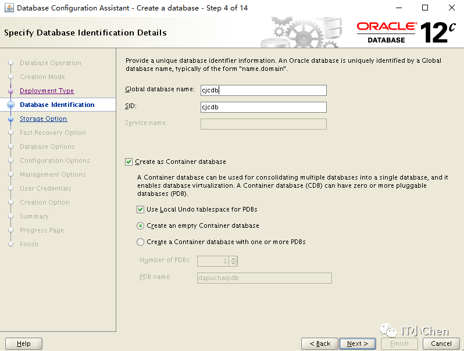The height and width of the screenshot is (351, 464).
Task: Open Help
Action: pyautogui.click(x=24, y=343)
